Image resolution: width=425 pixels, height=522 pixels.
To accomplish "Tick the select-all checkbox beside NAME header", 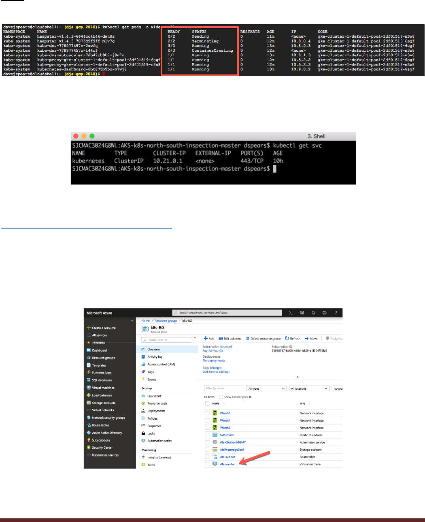I will point(207,403).
